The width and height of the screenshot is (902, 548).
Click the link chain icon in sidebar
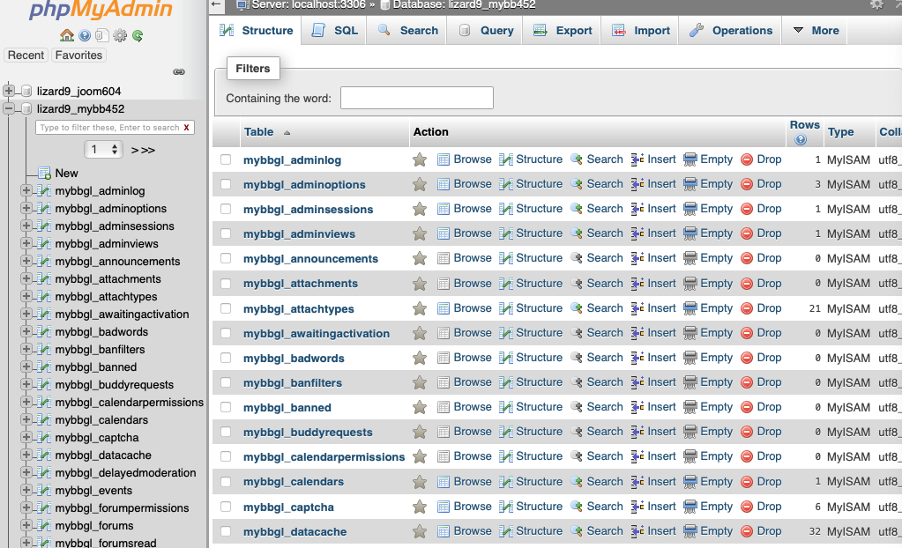179,72
